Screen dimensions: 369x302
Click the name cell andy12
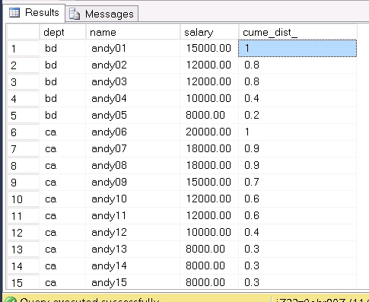point(133,232)
